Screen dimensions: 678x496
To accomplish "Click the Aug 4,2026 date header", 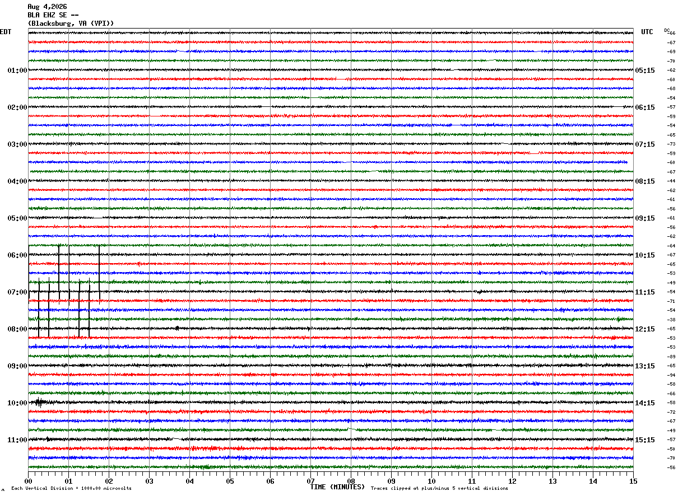I will 47,7.
